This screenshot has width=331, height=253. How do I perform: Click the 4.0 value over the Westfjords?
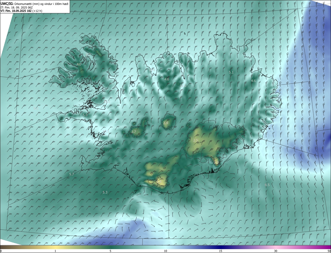pyautogui.click(x=79, y=64)
